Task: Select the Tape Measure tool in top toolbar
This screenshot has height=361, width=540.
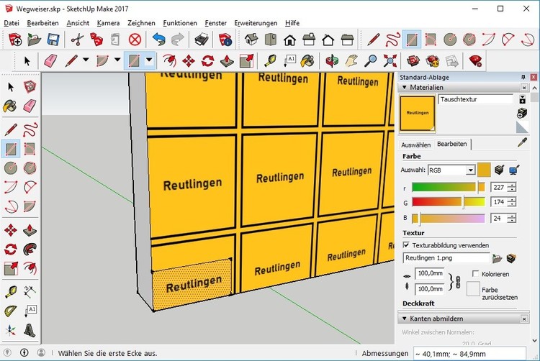Action: tap(270, 61)
